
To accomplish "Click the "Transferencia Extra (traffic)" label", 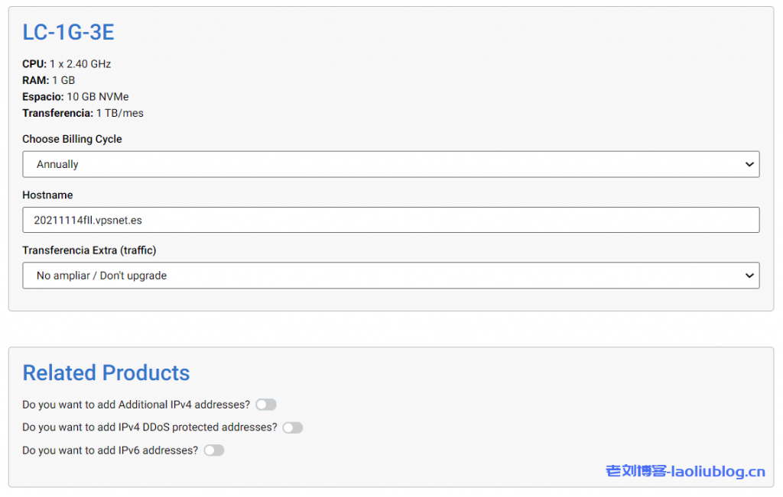I will tap(89, 250).
